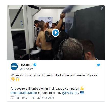The height and width of the screenshot is (102, 112).
Task: Open the FIFA.com display name
Action: pos(26,65)
